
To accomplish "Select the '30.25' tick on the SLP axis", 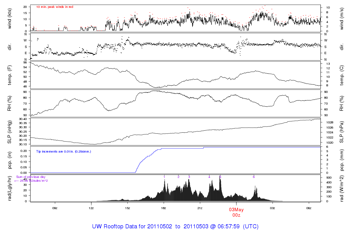I will click(23, 131).
